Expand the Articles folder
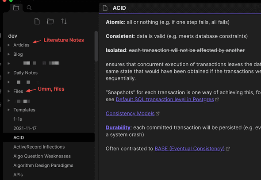 click(x=9, y=45)
